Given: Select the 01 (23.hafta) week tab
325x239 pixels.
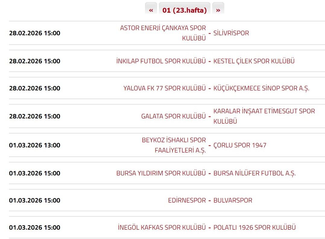Looking at the screenshot, I should pyautogui.click(x=185, y=10).
